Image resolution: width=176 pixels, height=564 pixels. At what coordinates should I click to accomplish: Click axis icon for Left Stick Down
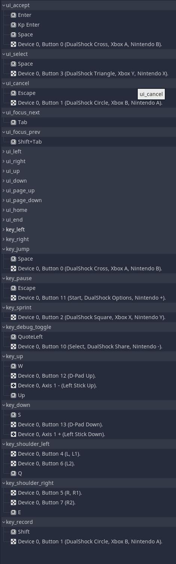[13, 434]
